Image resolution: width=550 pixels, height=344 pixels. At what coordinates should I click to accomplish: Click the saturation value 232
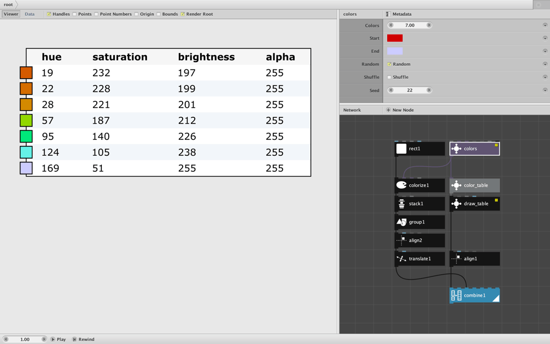[x=101, y=73]
